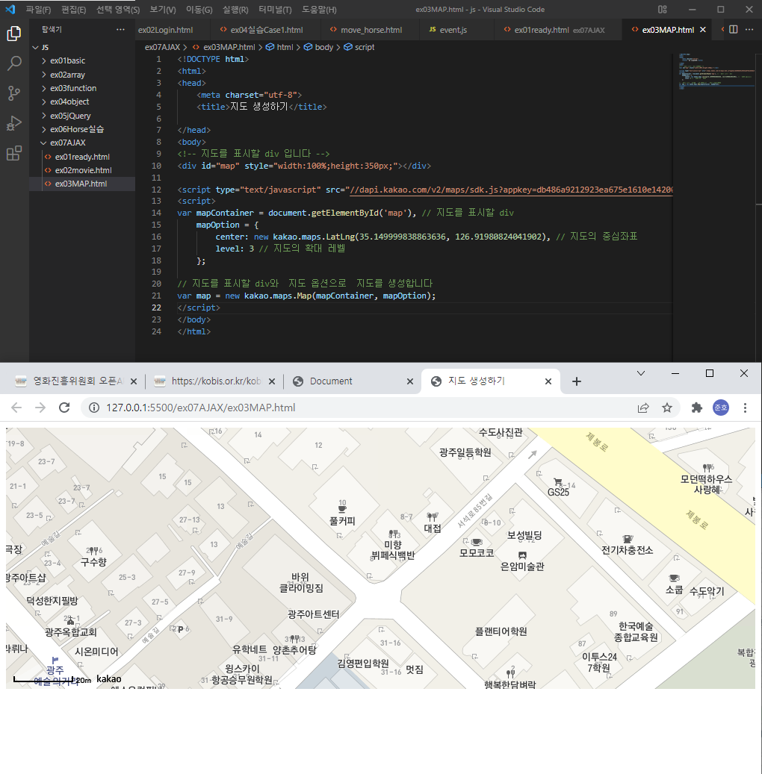Go forward in Chrome browser
The width and height of the screenshot is (762, 774).
click(40, 408)
